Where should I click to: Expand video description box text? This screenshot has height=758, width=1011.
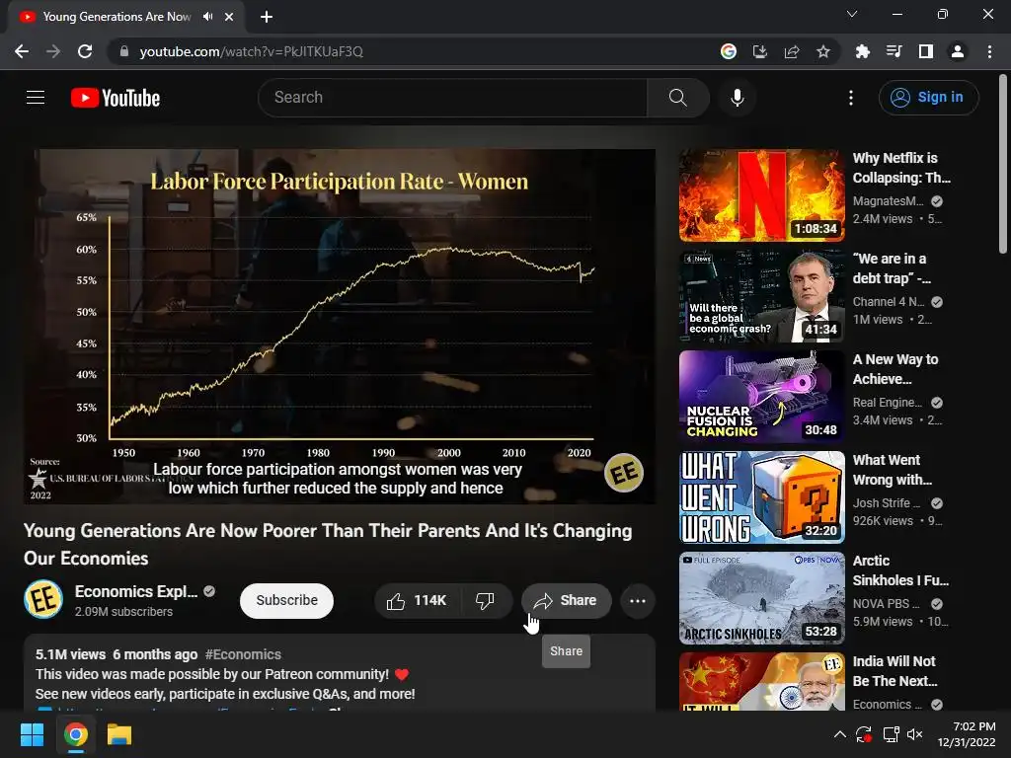point(340,673)
